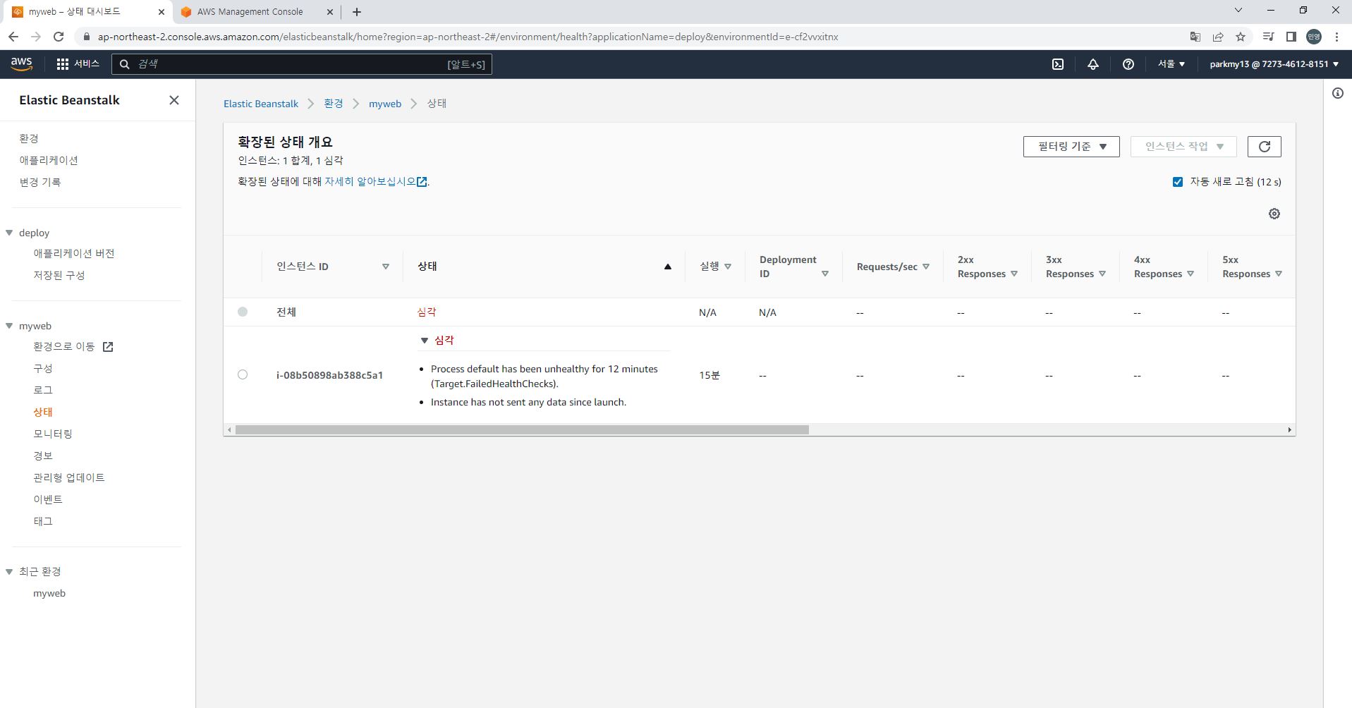Collapse the myweb section in sidebar
Viewport: 1352px width, 708px height.
click(9, 326)
